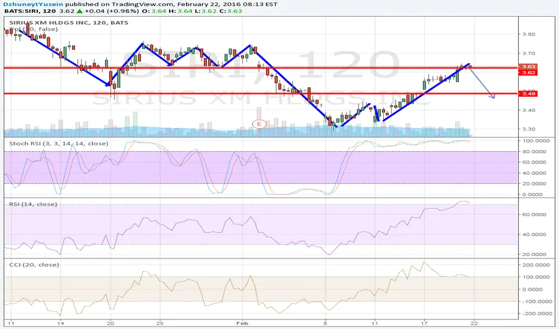Click the 3.80 price axis label
This screenshot has width=559, height=329.
pyautogui.click(x=528, y=35)
